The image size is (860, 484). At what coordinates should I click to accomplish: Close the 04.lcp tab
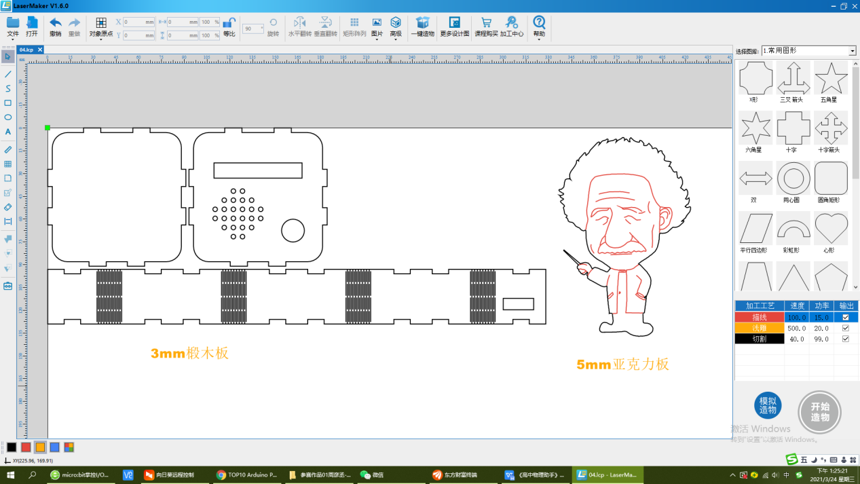click(x=40, y=50)
